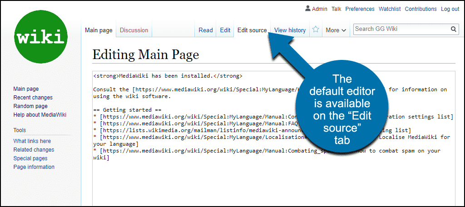The height and width of the screenshot is (207, 465).
Task: Click the 'Tools' sidebar heading
Action: 20,130
